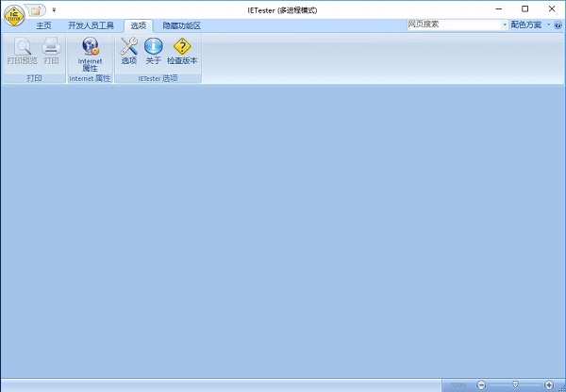Click the 打印预览 (Print preview) icon
566x392 pixels.
pos(22,51)
